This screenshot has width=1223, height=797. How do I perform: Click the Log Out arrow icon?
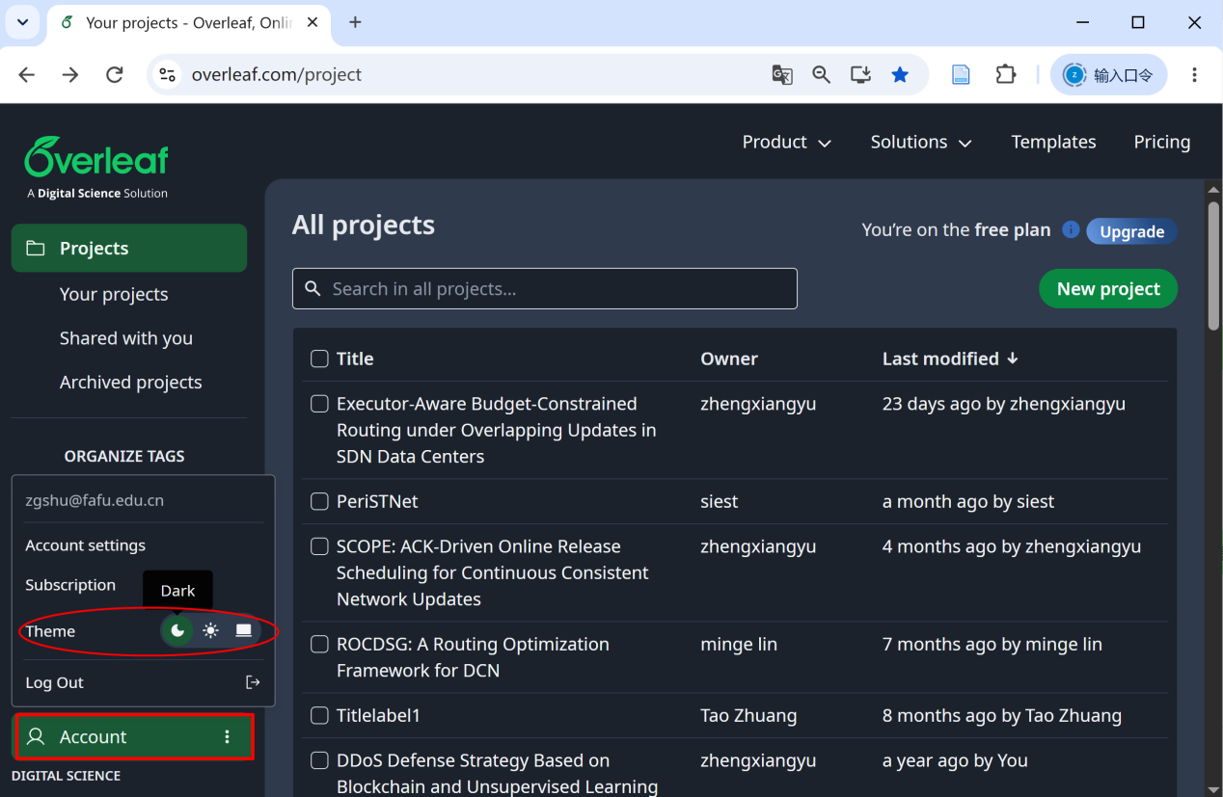coord(253,682)
